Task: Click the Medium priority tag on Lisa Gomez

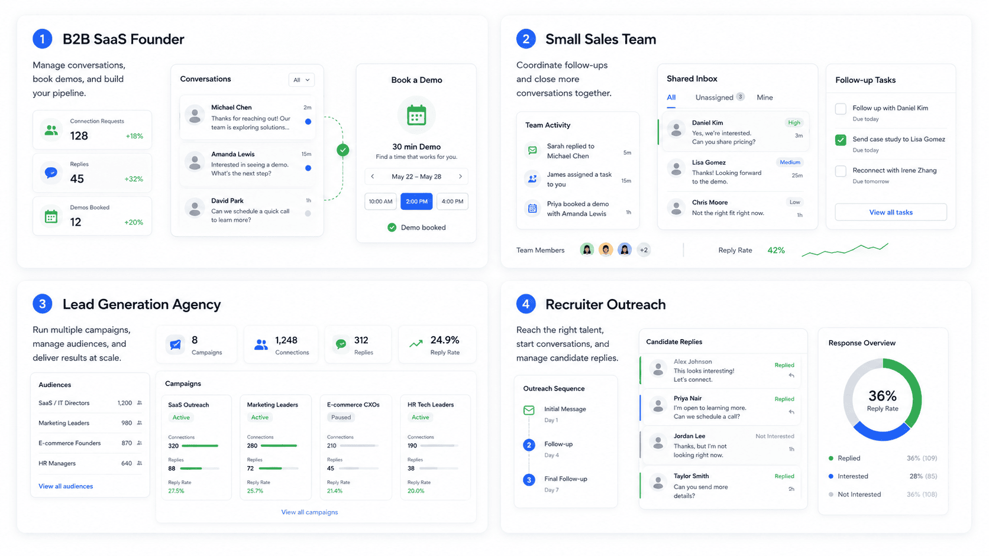Action: (790, 162)
